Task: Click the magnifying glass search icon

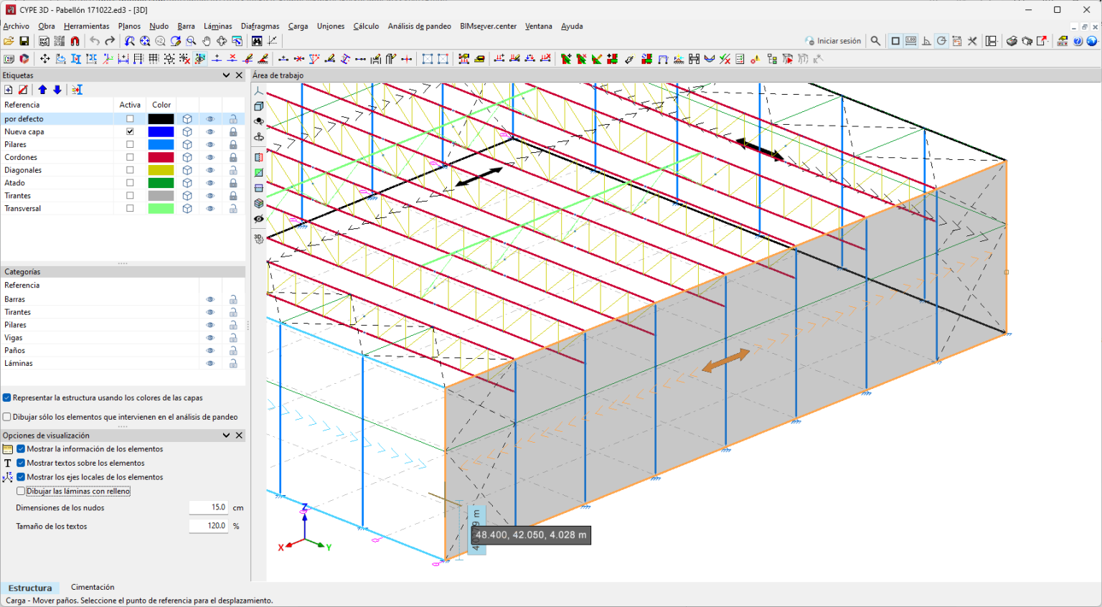Action: pyautogui.click(x=875, y=42)
